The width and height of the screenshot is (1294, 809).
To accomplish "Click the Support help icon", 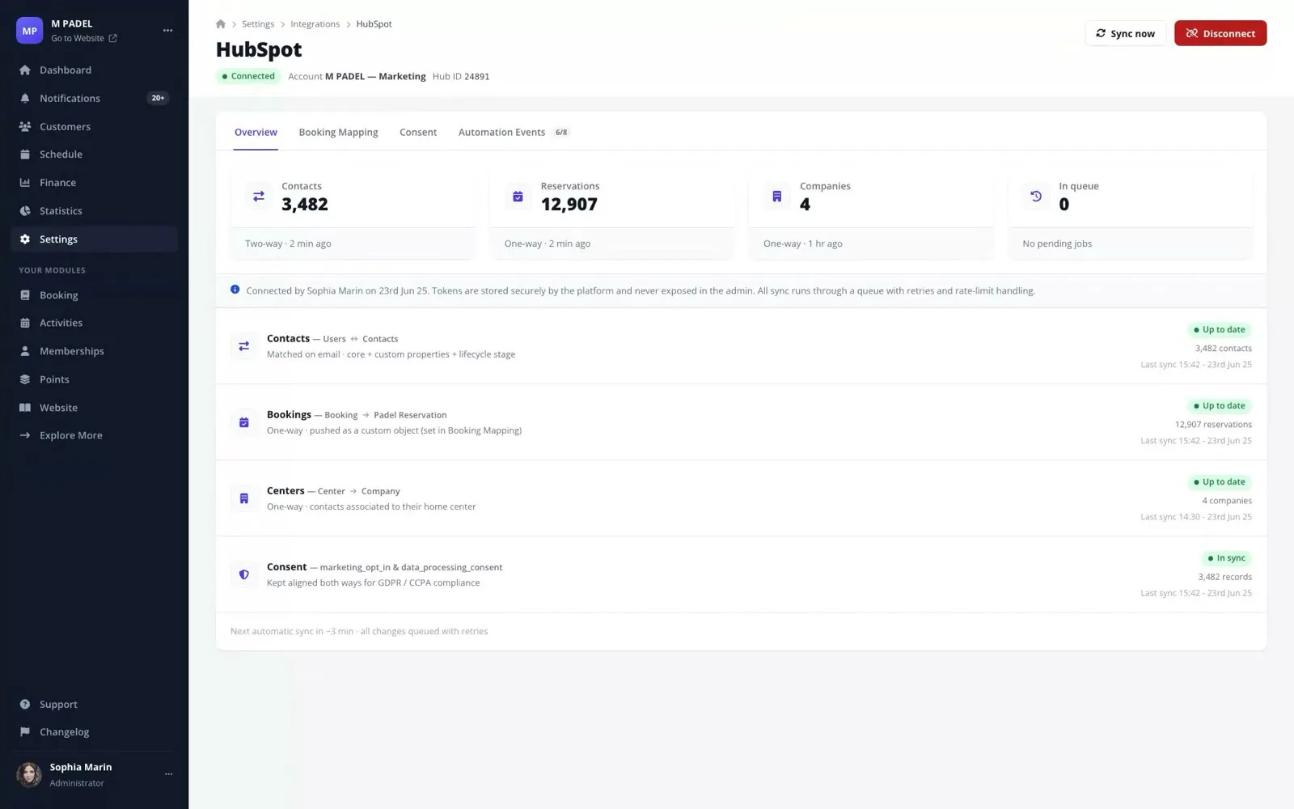I will [x=25, y=705].
